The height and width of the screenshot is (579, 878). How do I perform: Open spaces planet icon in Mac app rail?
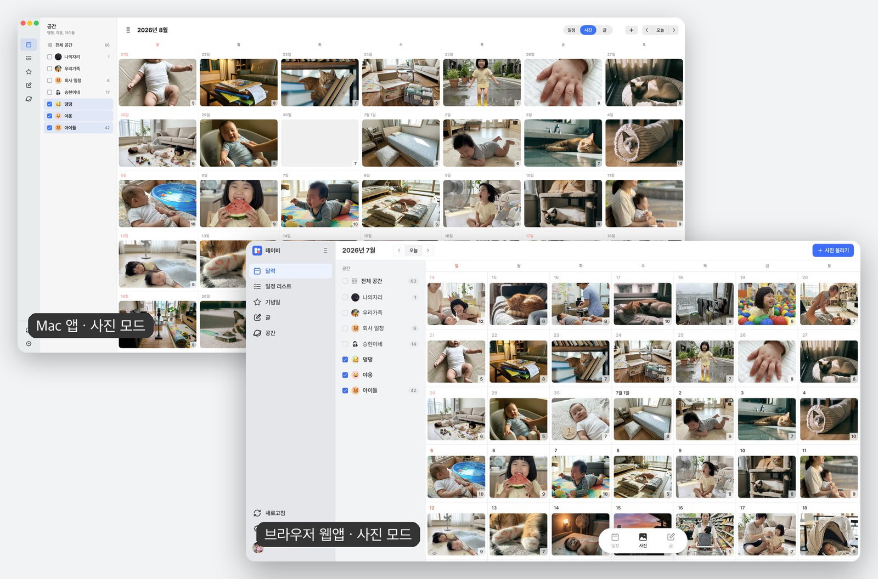pyautogui.click(x=29, y=99)
